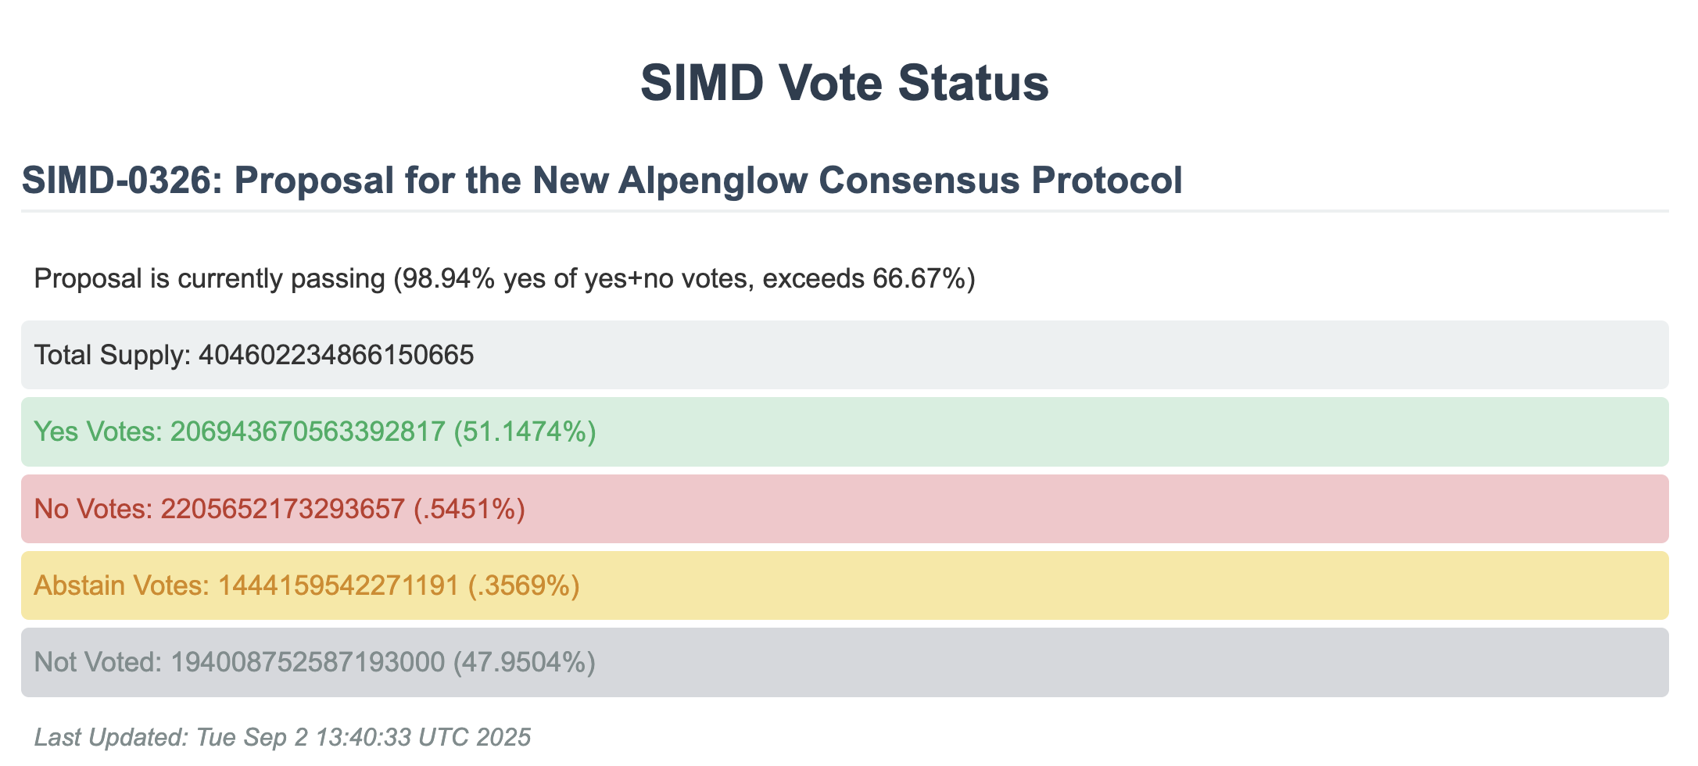Click the .3569% abstain percentage

(x=524, y=585)
